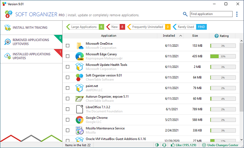Click the Microsoft Update Health Tools icon
The height and width of the screenshot is (148, 244).
click(80, 67)
